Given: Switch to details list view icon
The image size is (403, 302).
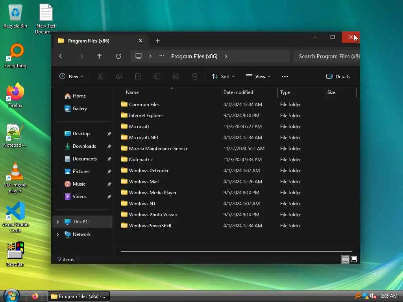Looking at the screenshot, I should pos(345,260).
